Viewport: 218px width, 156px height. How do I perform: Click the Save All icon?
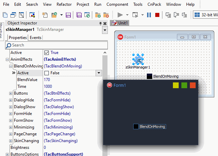click(79, 15)
